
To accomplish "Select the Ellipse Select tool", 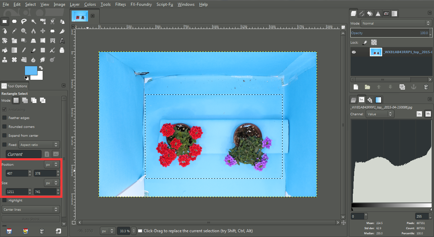I will [x=14, y=21].
